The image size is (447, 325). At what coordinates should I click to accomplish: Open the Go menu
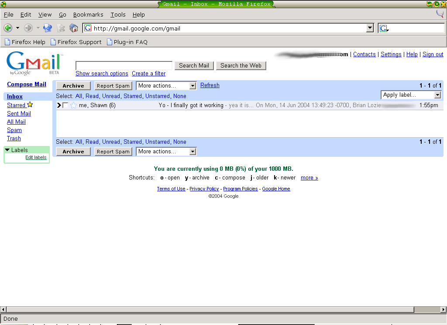(62, 14)
